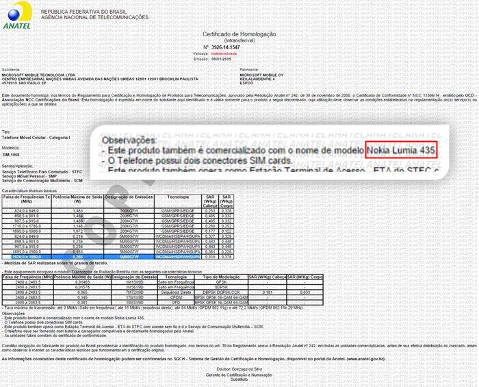
Task: Click "Medidas de SAR realizadas sobre 10 gramas" note
Action: [x=55, y=263]
